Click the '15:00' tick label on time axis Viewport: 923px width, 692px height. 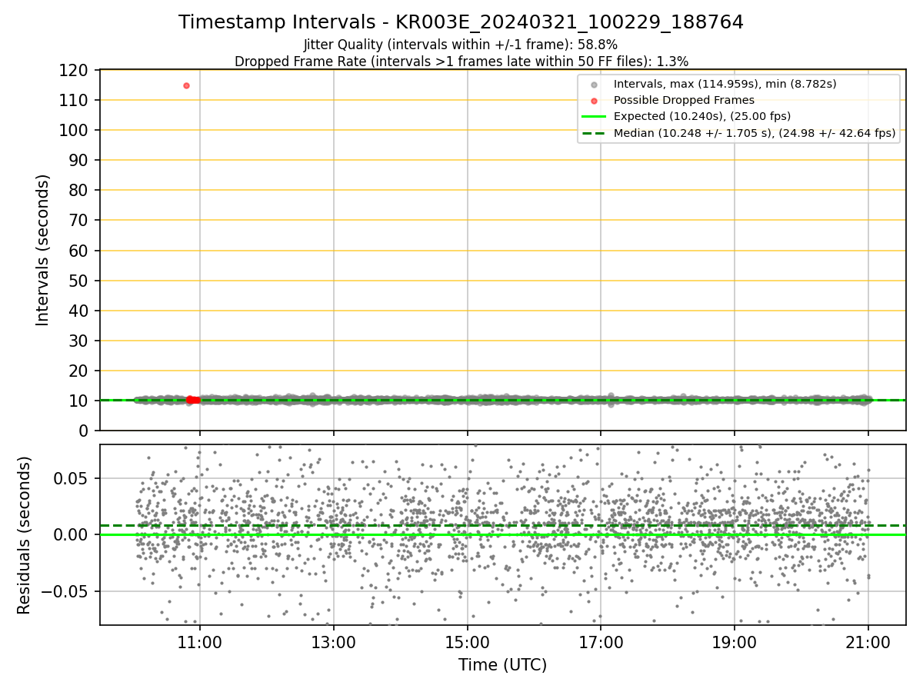[x=467, y=643]
